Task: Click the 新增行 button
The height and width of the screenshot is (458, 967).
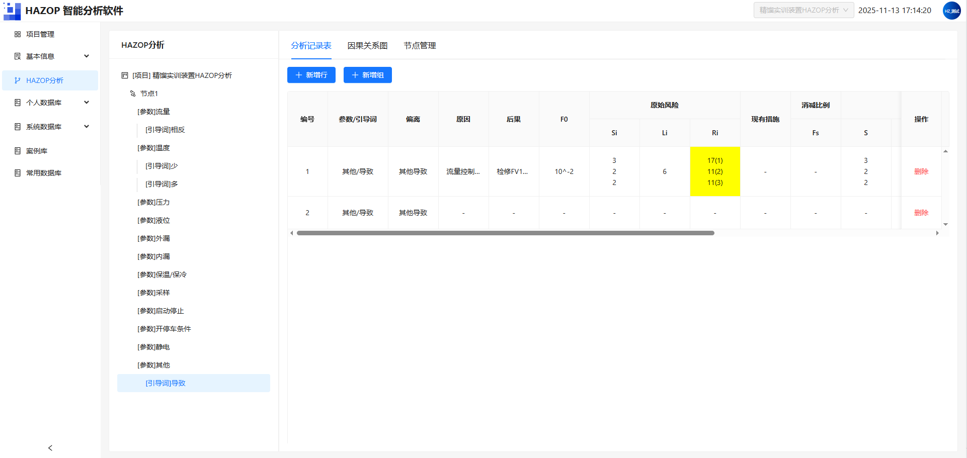Action: point(311,75)
